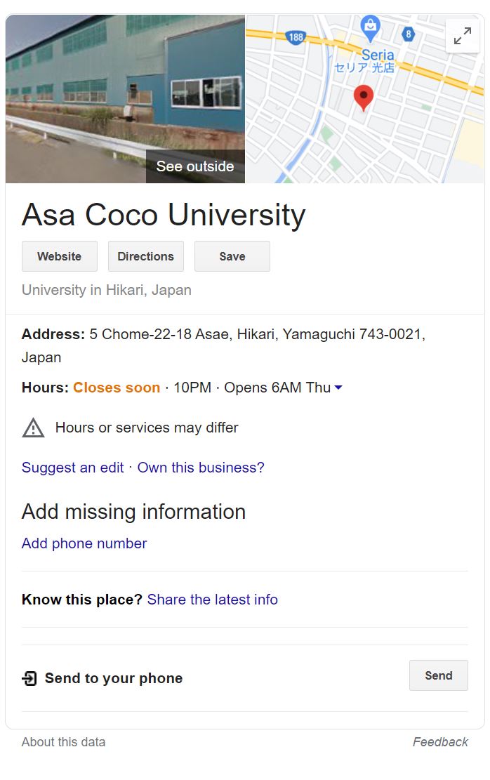
Task: Click the route 188 shield on the map
Action: click(x=296, y=37)
